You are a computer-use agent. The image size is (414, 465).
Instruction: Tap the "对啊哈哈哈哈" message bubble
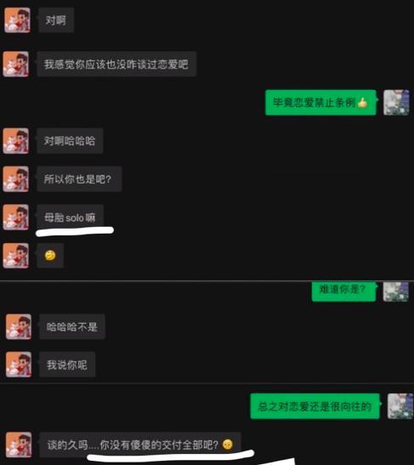click(70, 141)
